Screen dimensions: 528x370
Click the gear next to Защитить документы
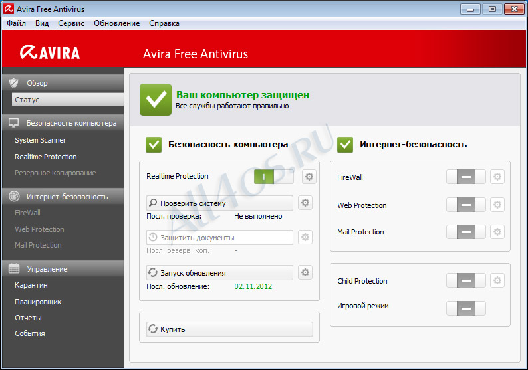coord(305,237)
